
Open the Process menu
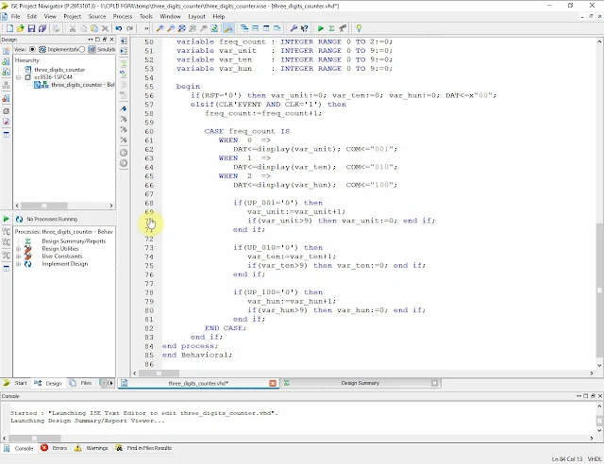(x=123, y=17)
